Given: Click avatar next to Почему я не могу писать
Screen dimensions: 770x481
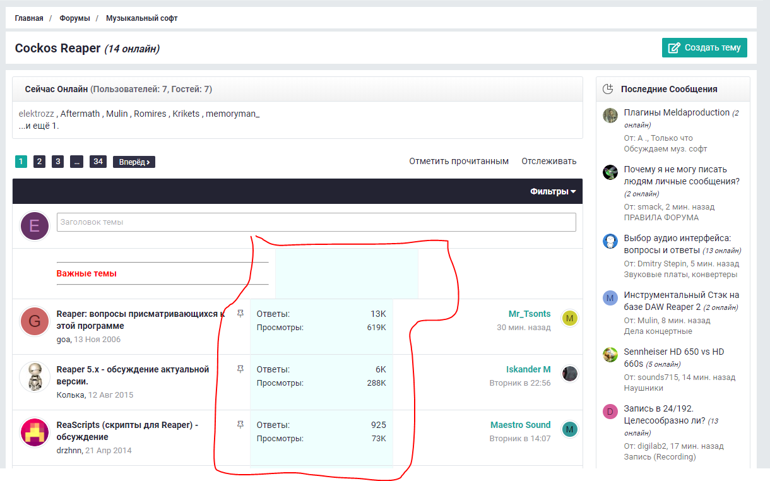Looking at the screenshot, I should click(610, 172).
